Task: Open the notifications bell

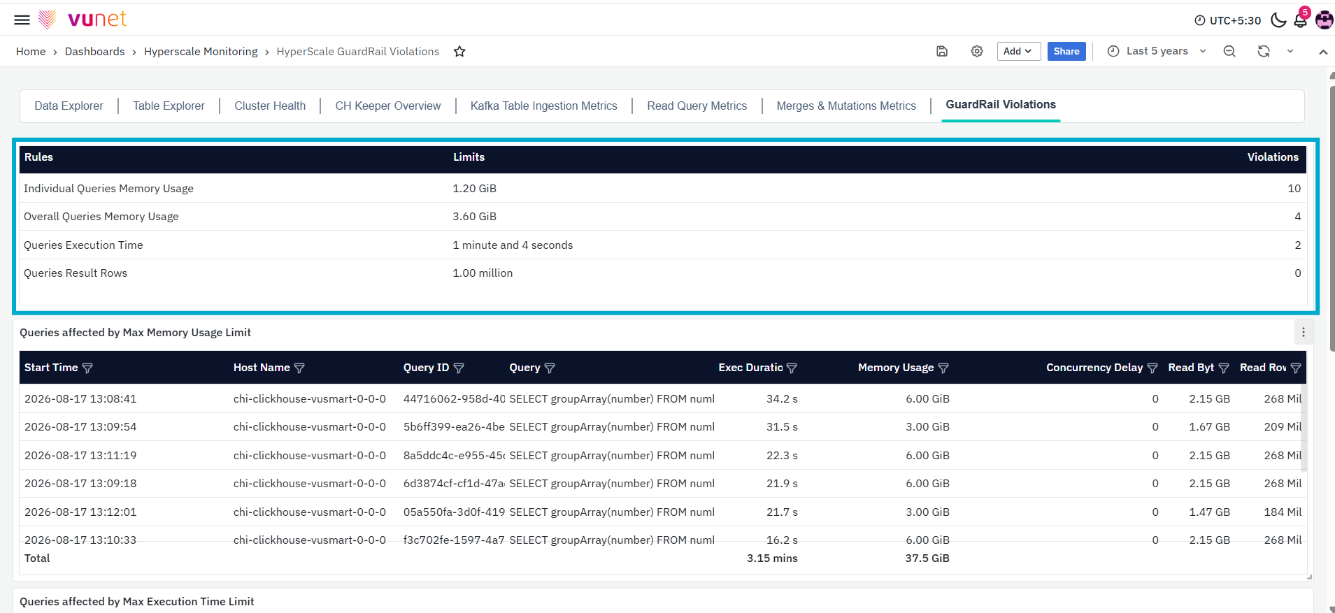Action: pos(1301,20)
